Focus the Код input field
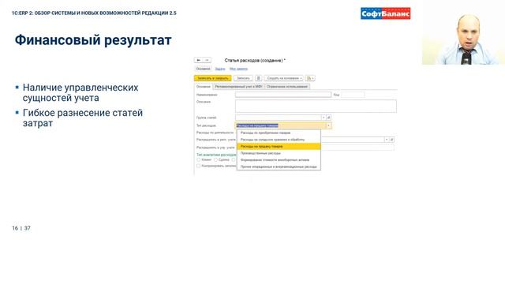This screenshot has width=505, height=284. (353, 95)
